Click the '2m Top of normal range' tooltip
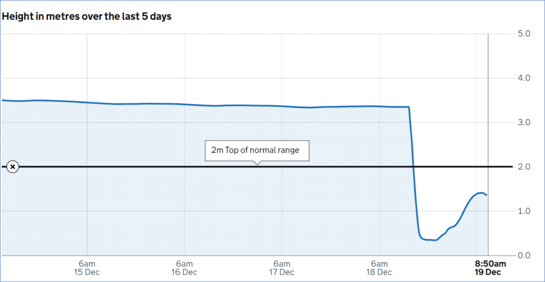The width and height of the screenshot is (545, 282). [x=257, y=151]
